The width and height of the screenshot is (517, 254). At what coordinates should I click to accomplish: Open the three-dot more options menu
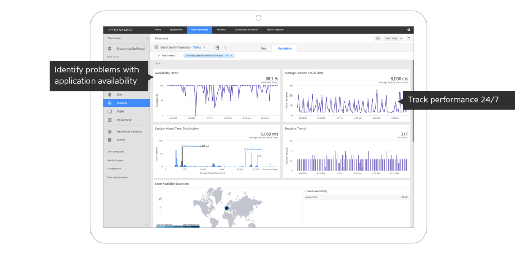point(225,47)
